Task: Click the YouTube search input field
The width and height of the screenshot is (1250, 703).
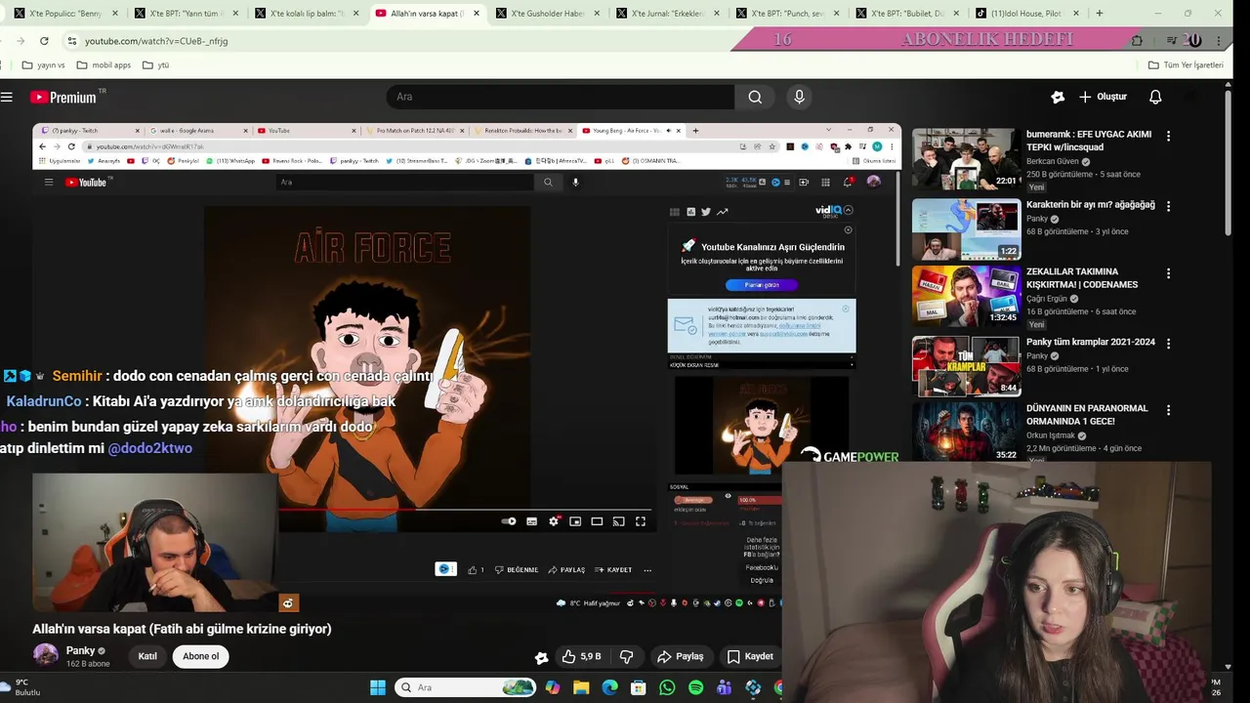Action: [x=561, y=97]
